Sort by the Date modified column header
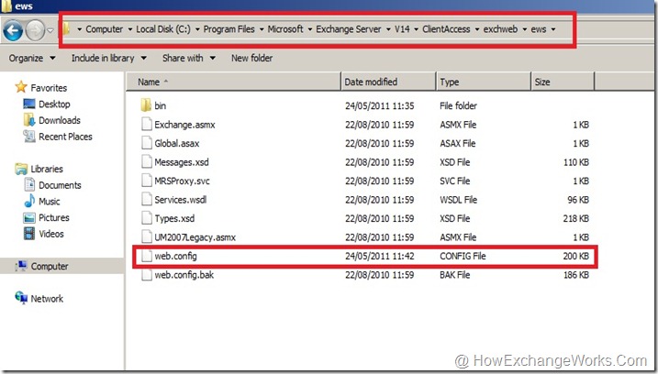 [x=388, y=82]
